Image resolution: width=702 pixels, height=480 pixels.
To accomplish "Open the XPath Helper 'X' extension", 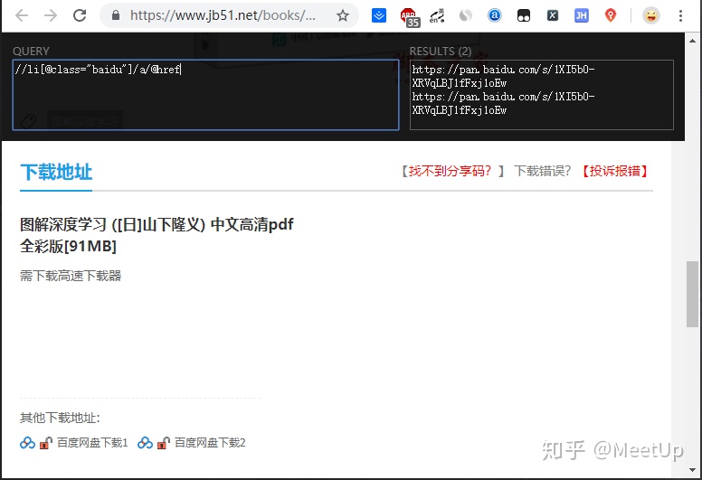I will click(x=553, y=15).
